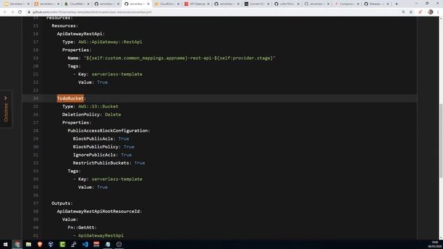This screenshot has width=443, height=249.
Task: Click the highlighted TodoBucket key
Action: [x=71, y=98]
